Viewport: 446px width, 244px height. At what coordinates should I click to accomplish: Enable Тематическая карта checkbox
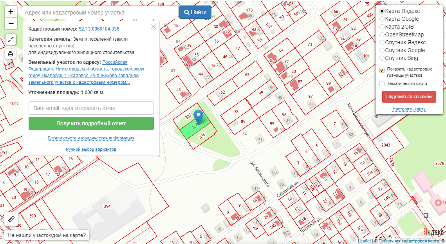coord(382,83)
